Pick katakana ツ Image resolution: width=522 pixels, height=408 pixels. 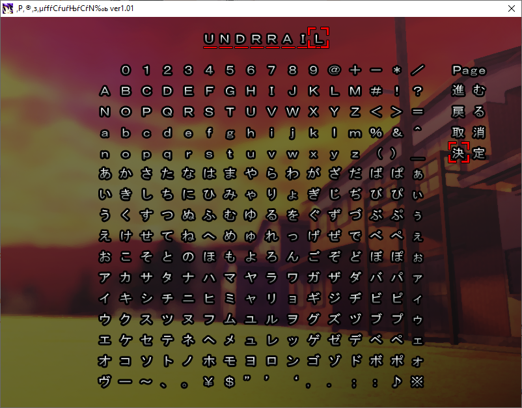[167, 319]
